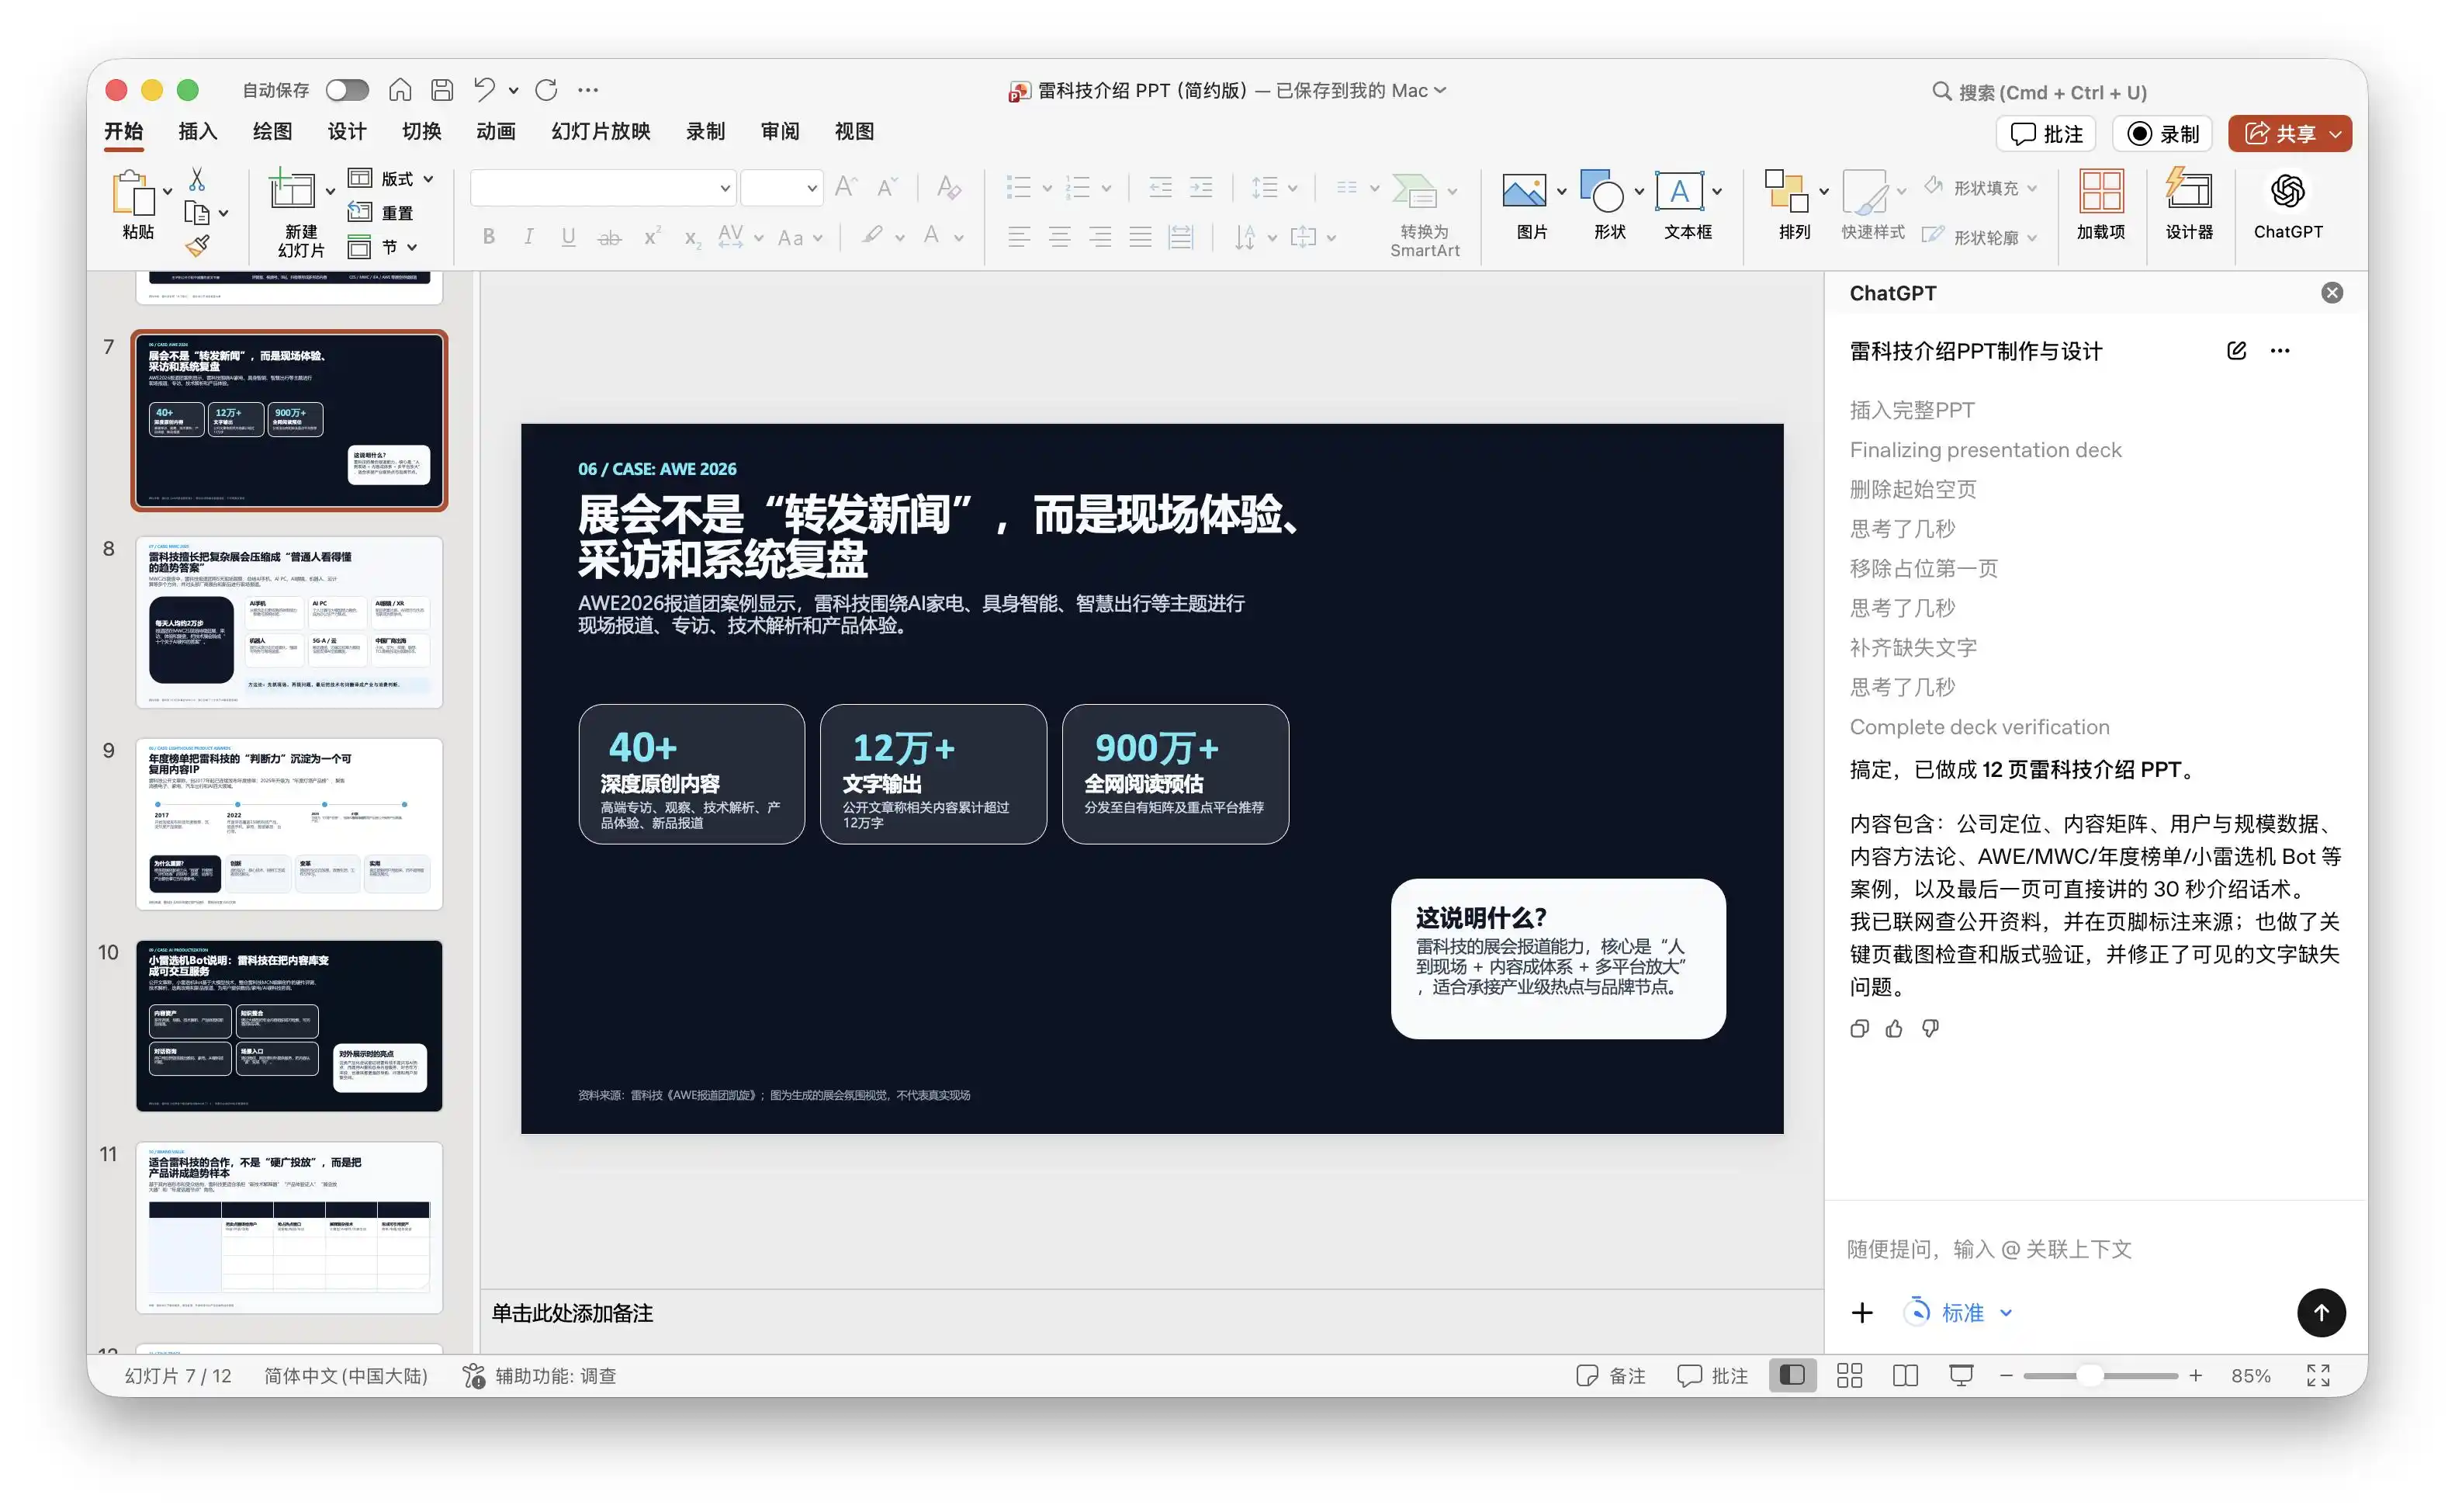
Task: Open the Slide Show (幻灯片放映) tab
Action: (601, 132)
